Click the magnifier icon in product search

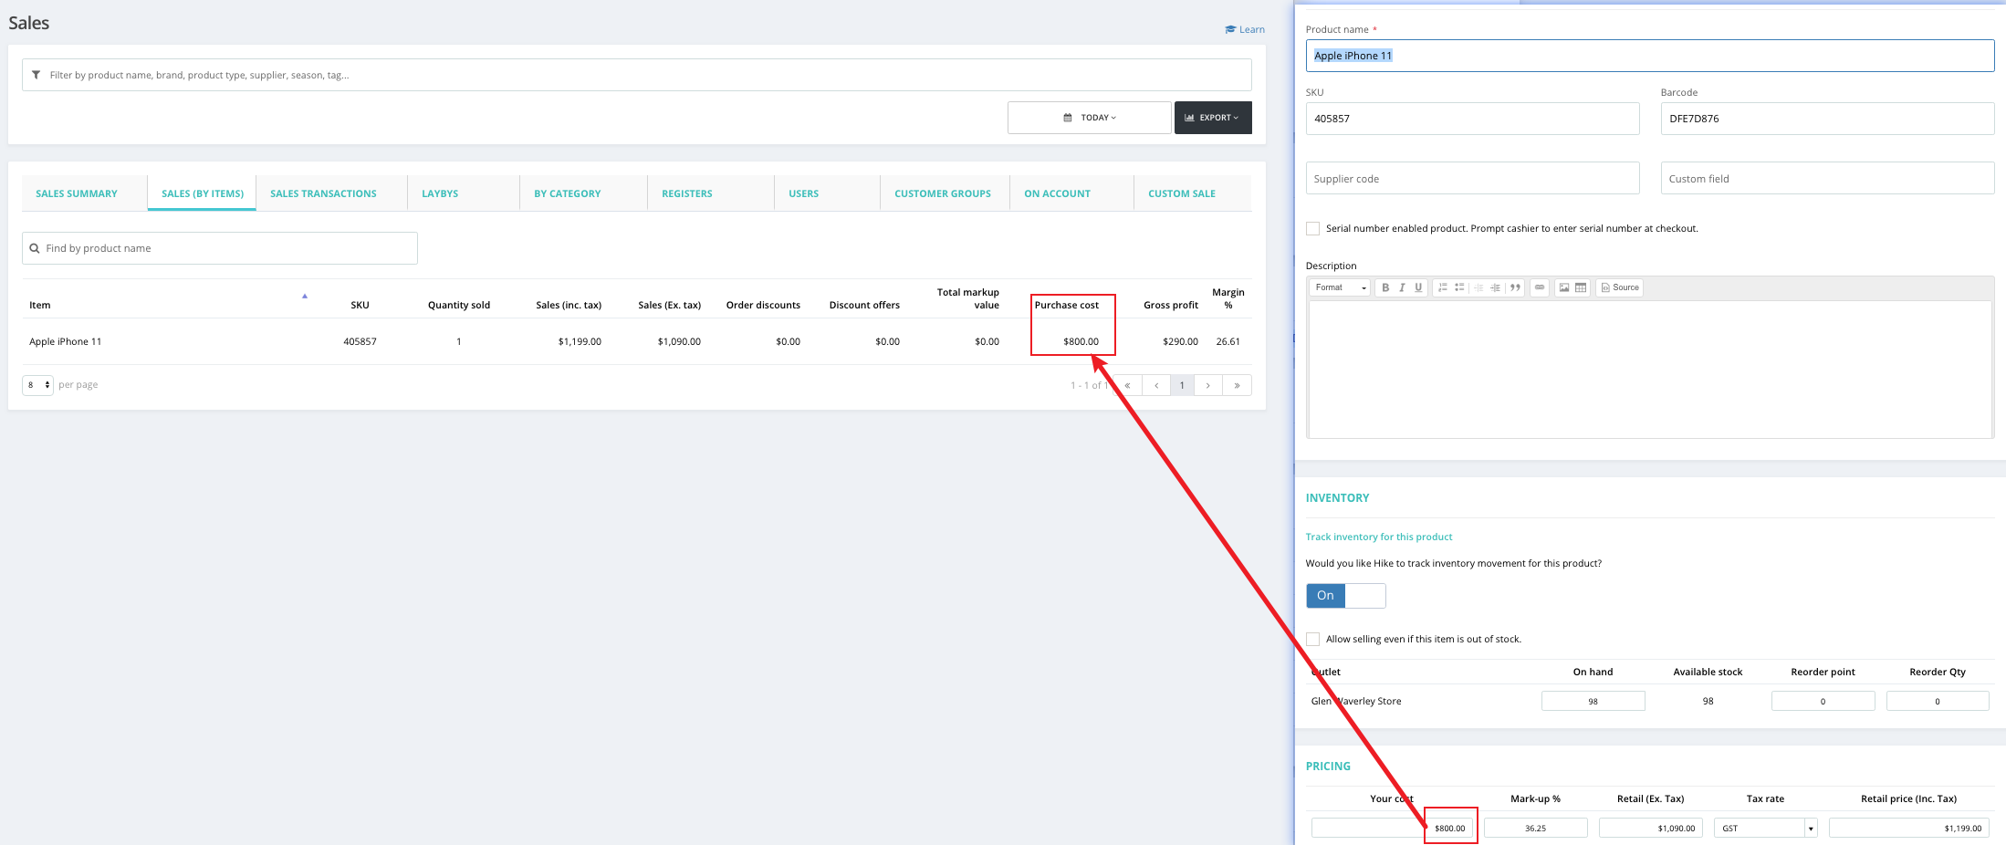point(35,248)
